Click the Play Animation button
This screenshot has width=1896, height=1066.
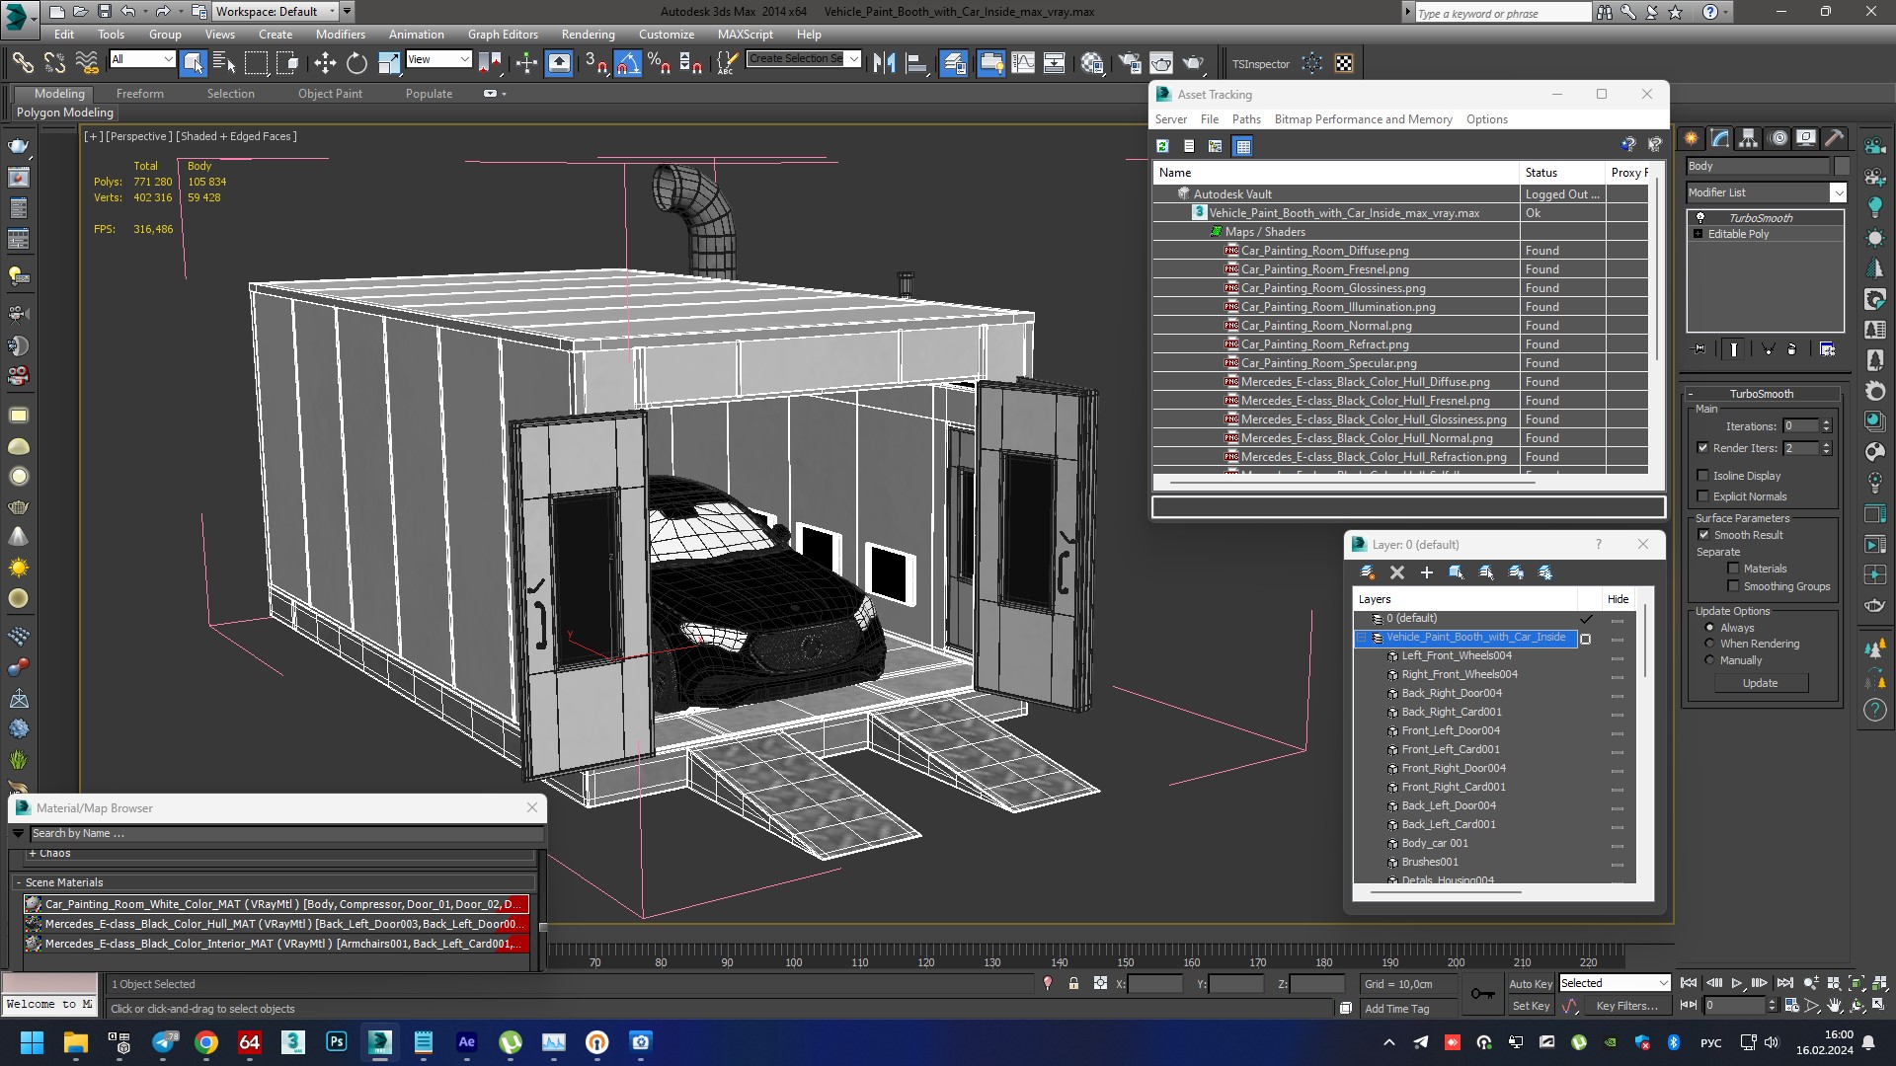[x=1737, y=983]
